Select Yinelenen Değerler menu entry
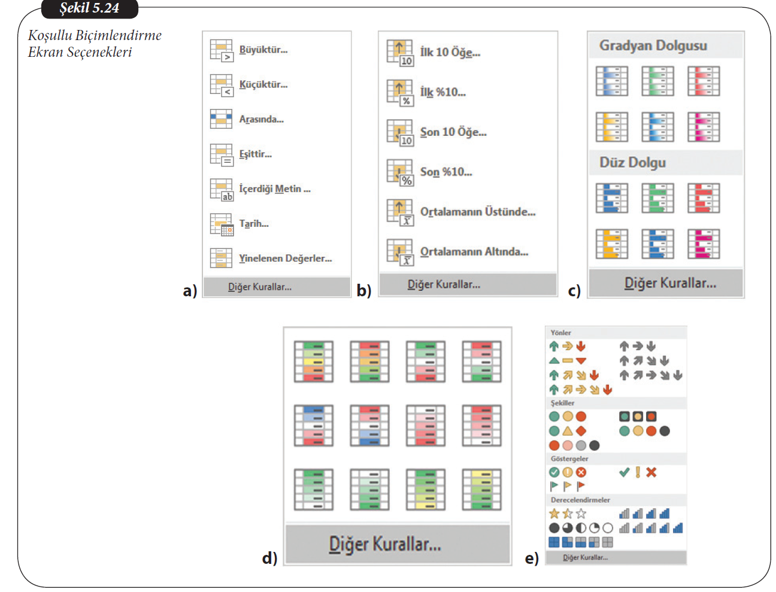 coord(285,259)
